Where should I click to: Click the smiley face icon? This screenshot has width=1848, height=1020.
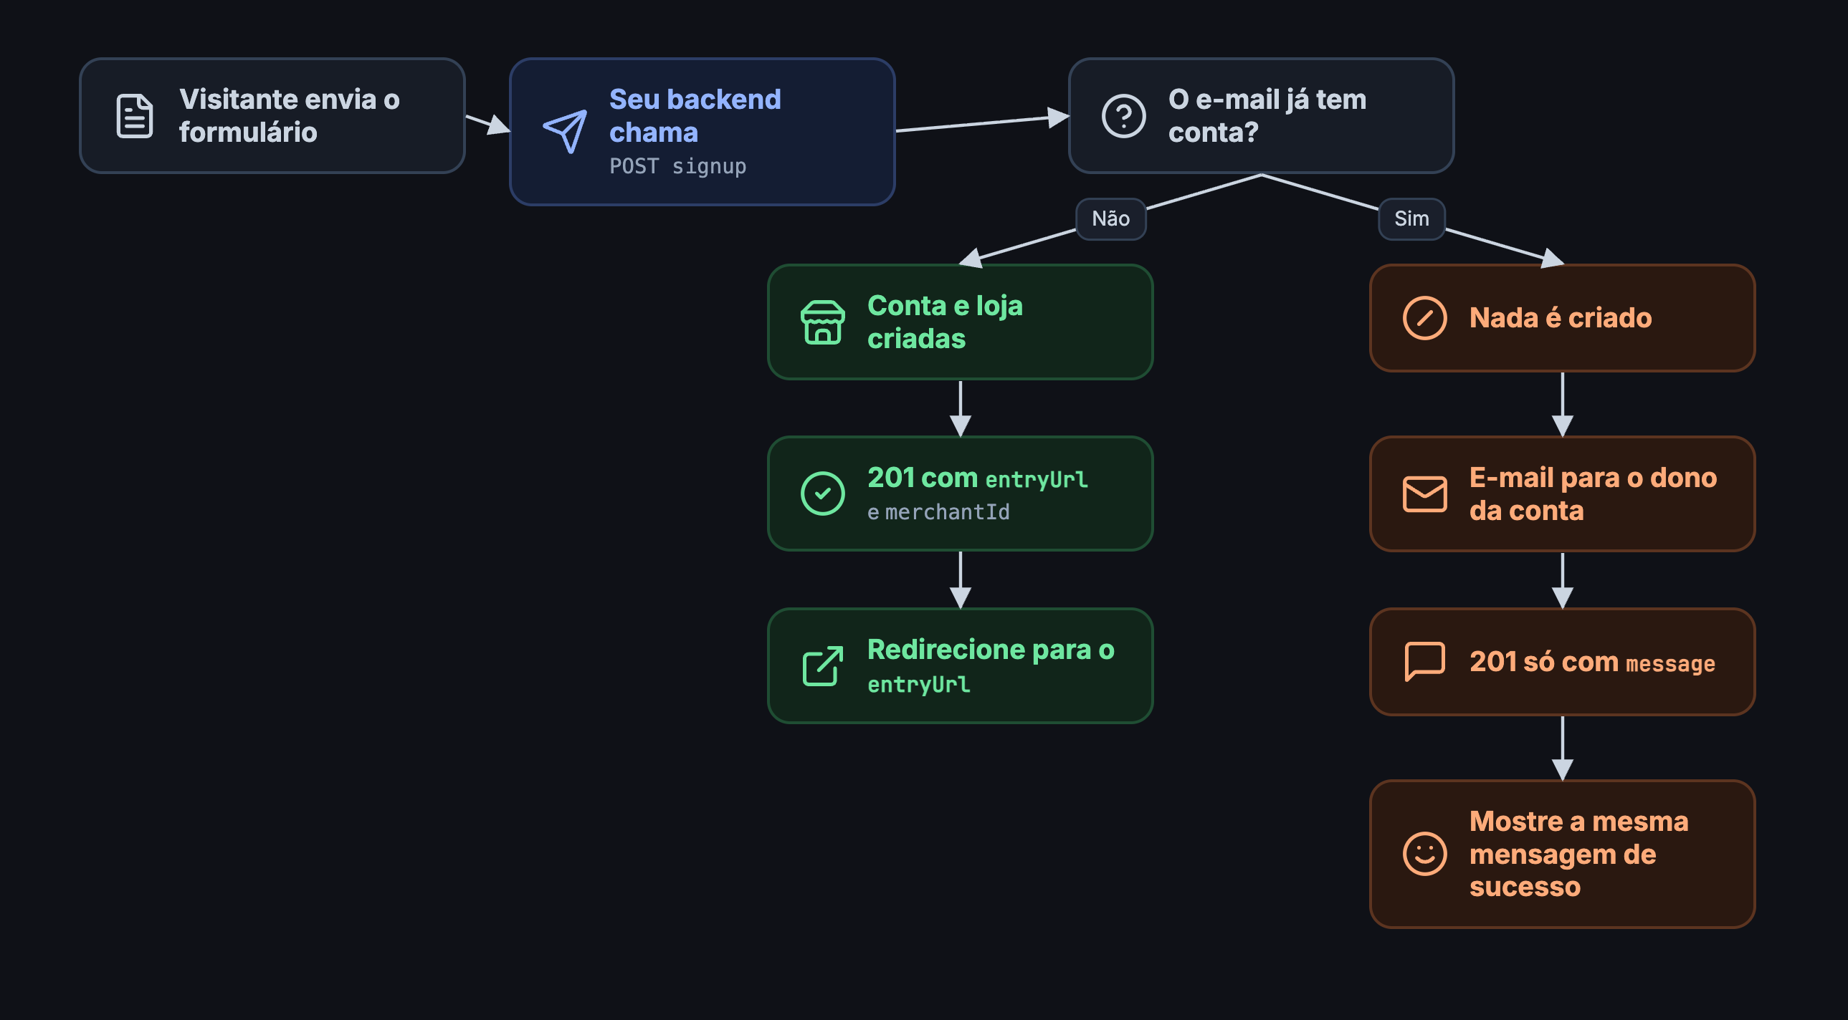[1424, 853]
